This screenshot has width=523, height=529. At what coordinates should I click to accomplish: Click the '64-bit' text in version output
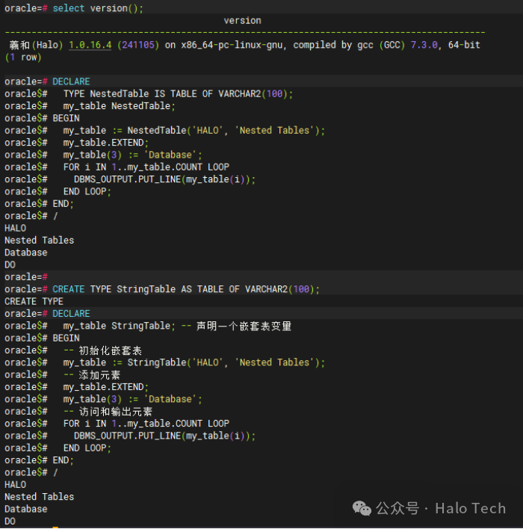click(x=464, y=45)
